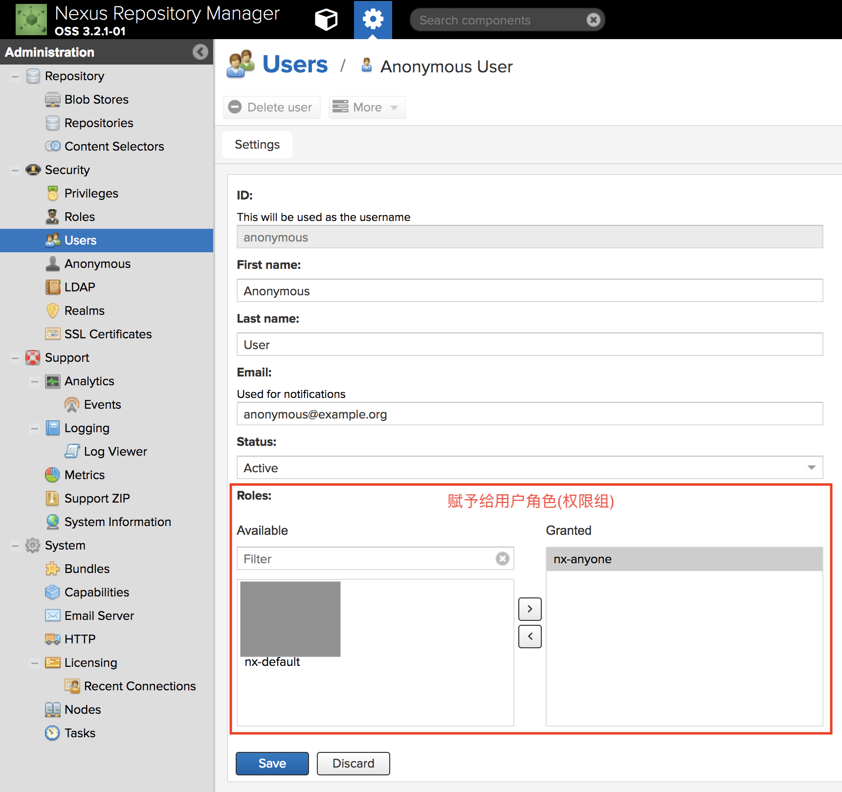842x792 pixels.
Task: Collapse the Analytics tree node
Action: [x=35, y=381]
